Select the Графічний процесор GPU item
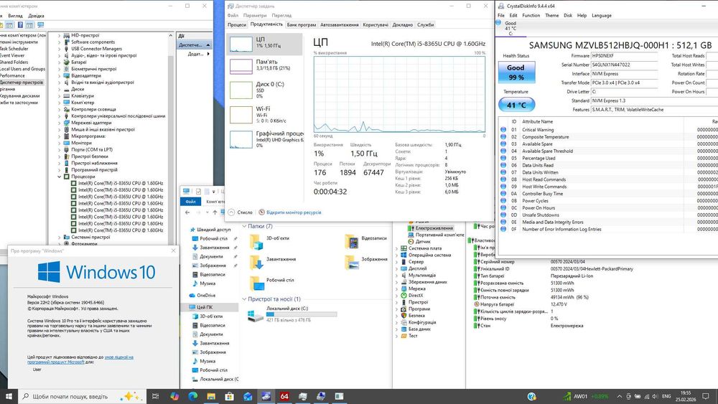Viewport: 718px width, 404px height. point(265,139)
